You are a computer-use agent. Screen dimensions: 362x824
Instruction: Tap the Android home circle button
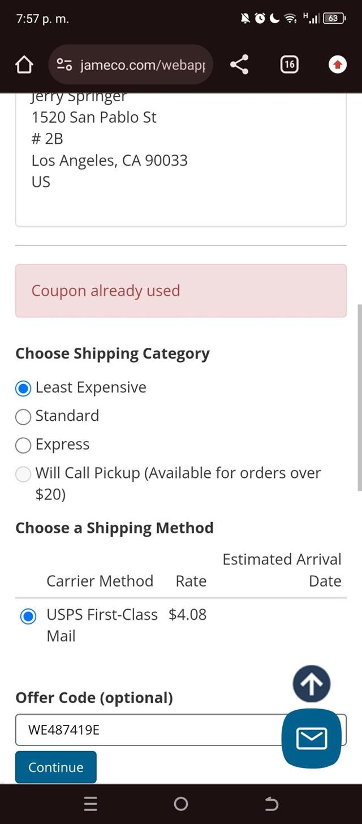(x=181, y=804)
